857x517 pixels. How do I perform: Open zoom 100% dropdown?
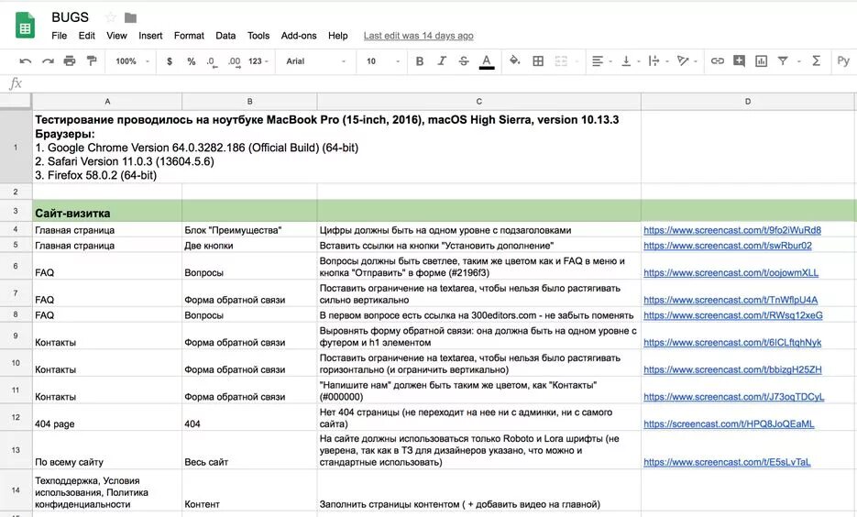pyautogui.click(x=132, y=61)
